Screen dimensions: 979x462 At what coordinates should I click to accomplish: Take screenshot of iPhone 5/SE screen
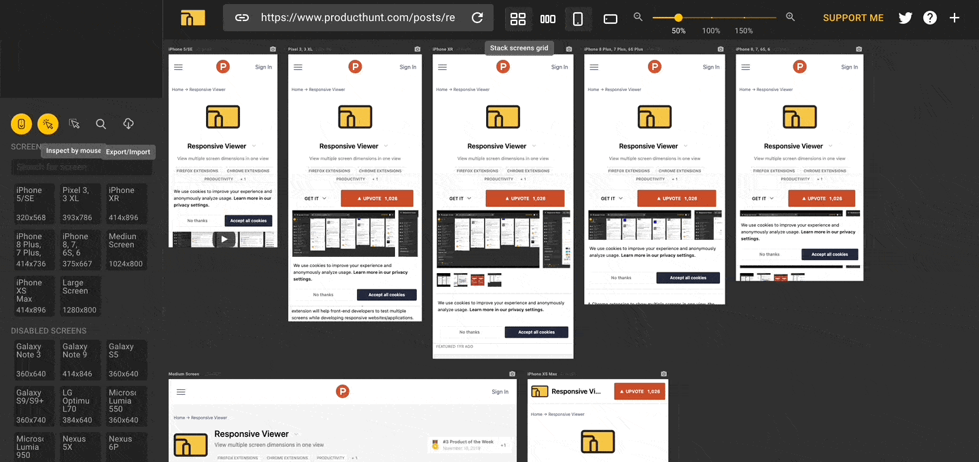273,49
